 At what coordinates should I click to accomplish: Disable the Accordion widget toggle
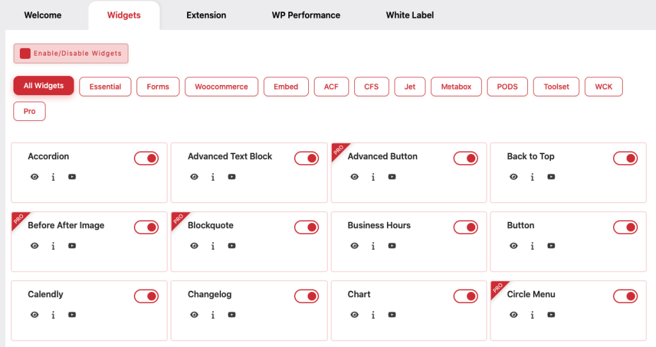[x=146, y=158]
